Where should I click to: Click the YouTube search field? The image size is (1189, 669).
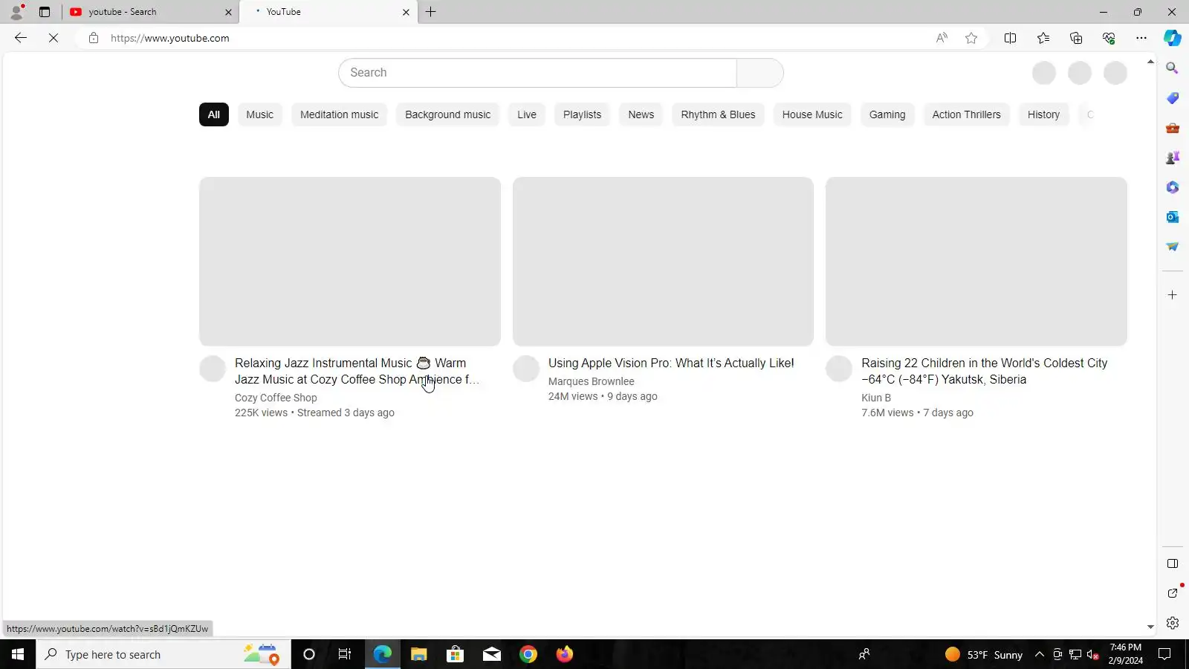[x=537, y=73]
